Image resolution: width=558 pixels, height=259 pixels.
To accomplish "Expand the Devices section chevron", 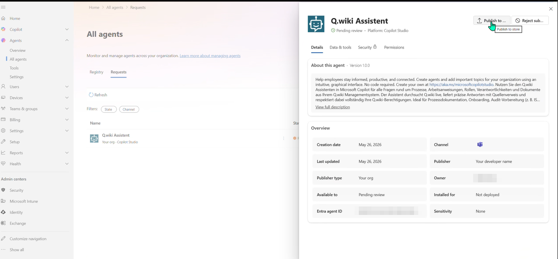I will coord(67,98).
